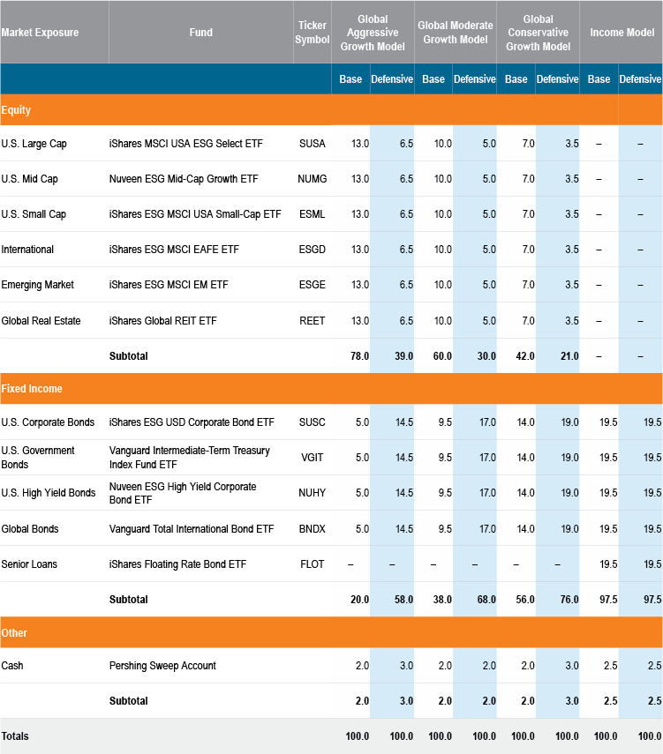Click the Fund column header

pyautogui.click(x=200, y=33)
